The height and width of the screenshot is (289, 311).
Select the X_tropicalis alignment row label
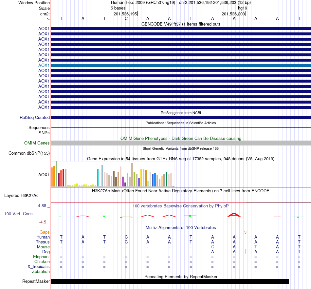click(39, 267)
